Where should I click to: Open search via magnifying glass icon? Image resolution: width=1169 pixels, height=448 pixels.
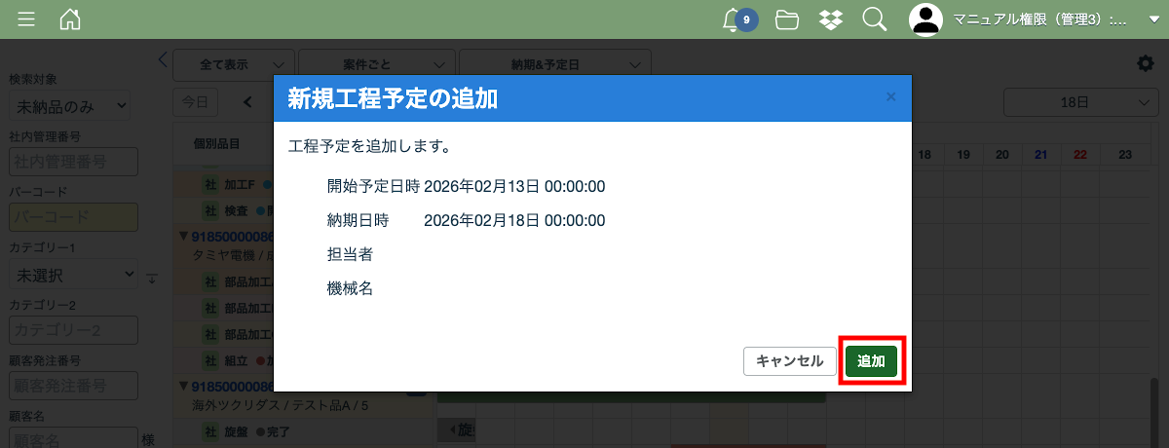(x=874, y=19)
